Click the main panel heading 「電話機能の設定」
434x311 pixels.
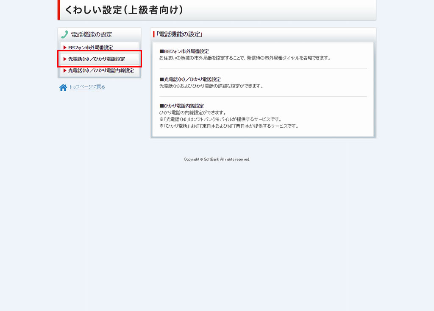[179, 34]
